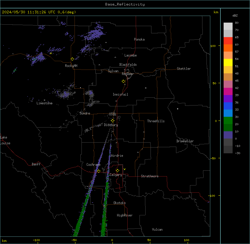
Task: Select the Banff town label
Action: tap(36, 164)
